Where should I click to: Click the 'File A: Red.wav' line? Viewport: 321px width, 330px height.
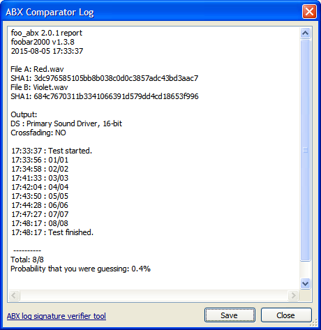coord(37,69)
